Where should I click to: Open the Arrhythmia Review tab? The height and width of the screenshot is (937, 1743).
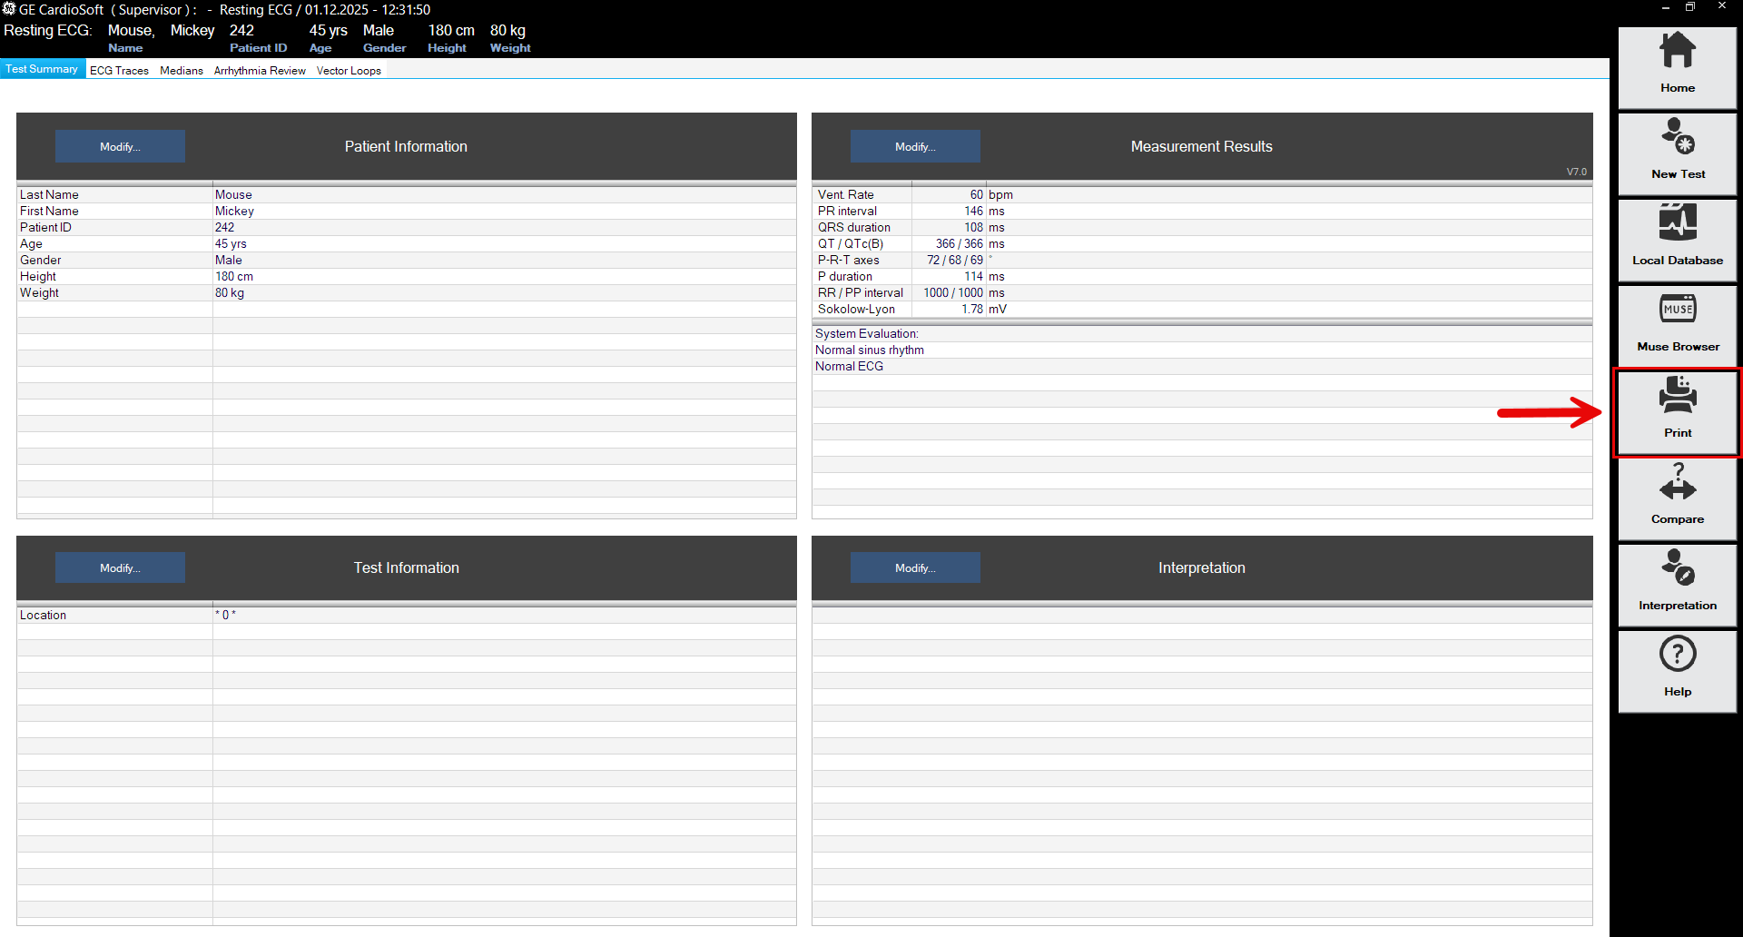[260, 70]
